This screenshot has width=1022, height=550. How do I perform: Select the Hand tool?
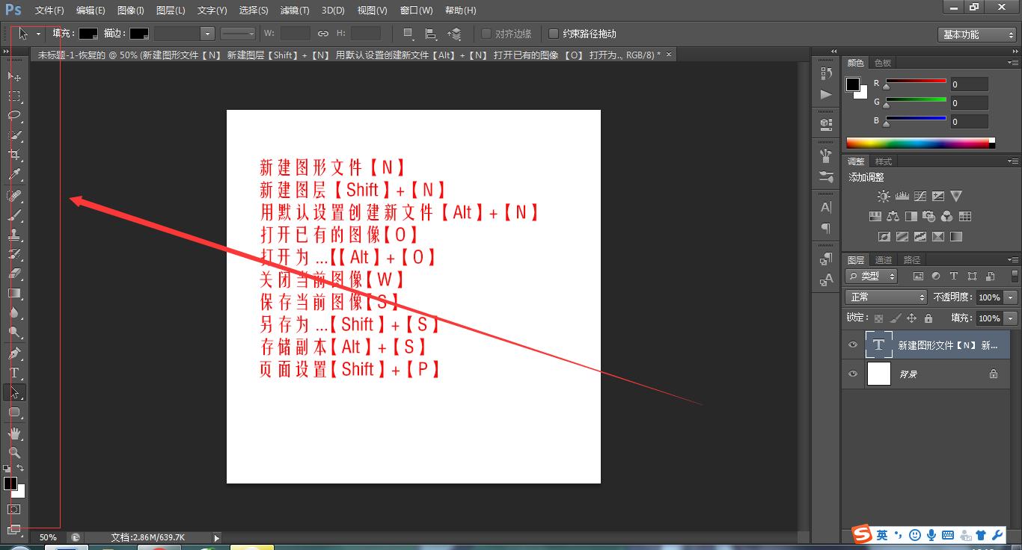14,433
